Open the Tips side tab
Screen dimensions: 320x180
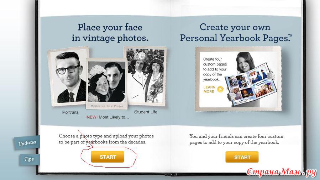pos(29,159)
